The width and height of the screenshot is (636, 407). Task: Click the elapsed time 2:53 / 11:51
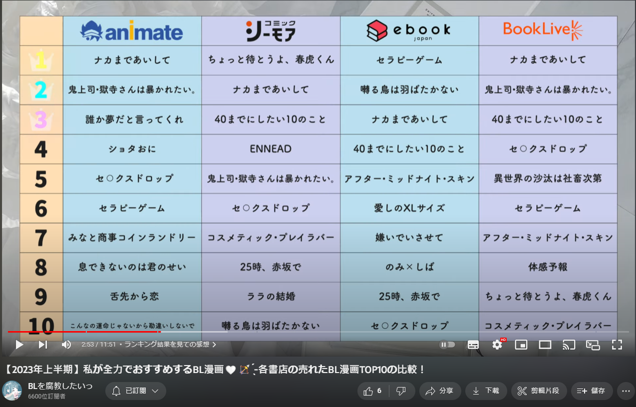98,345
